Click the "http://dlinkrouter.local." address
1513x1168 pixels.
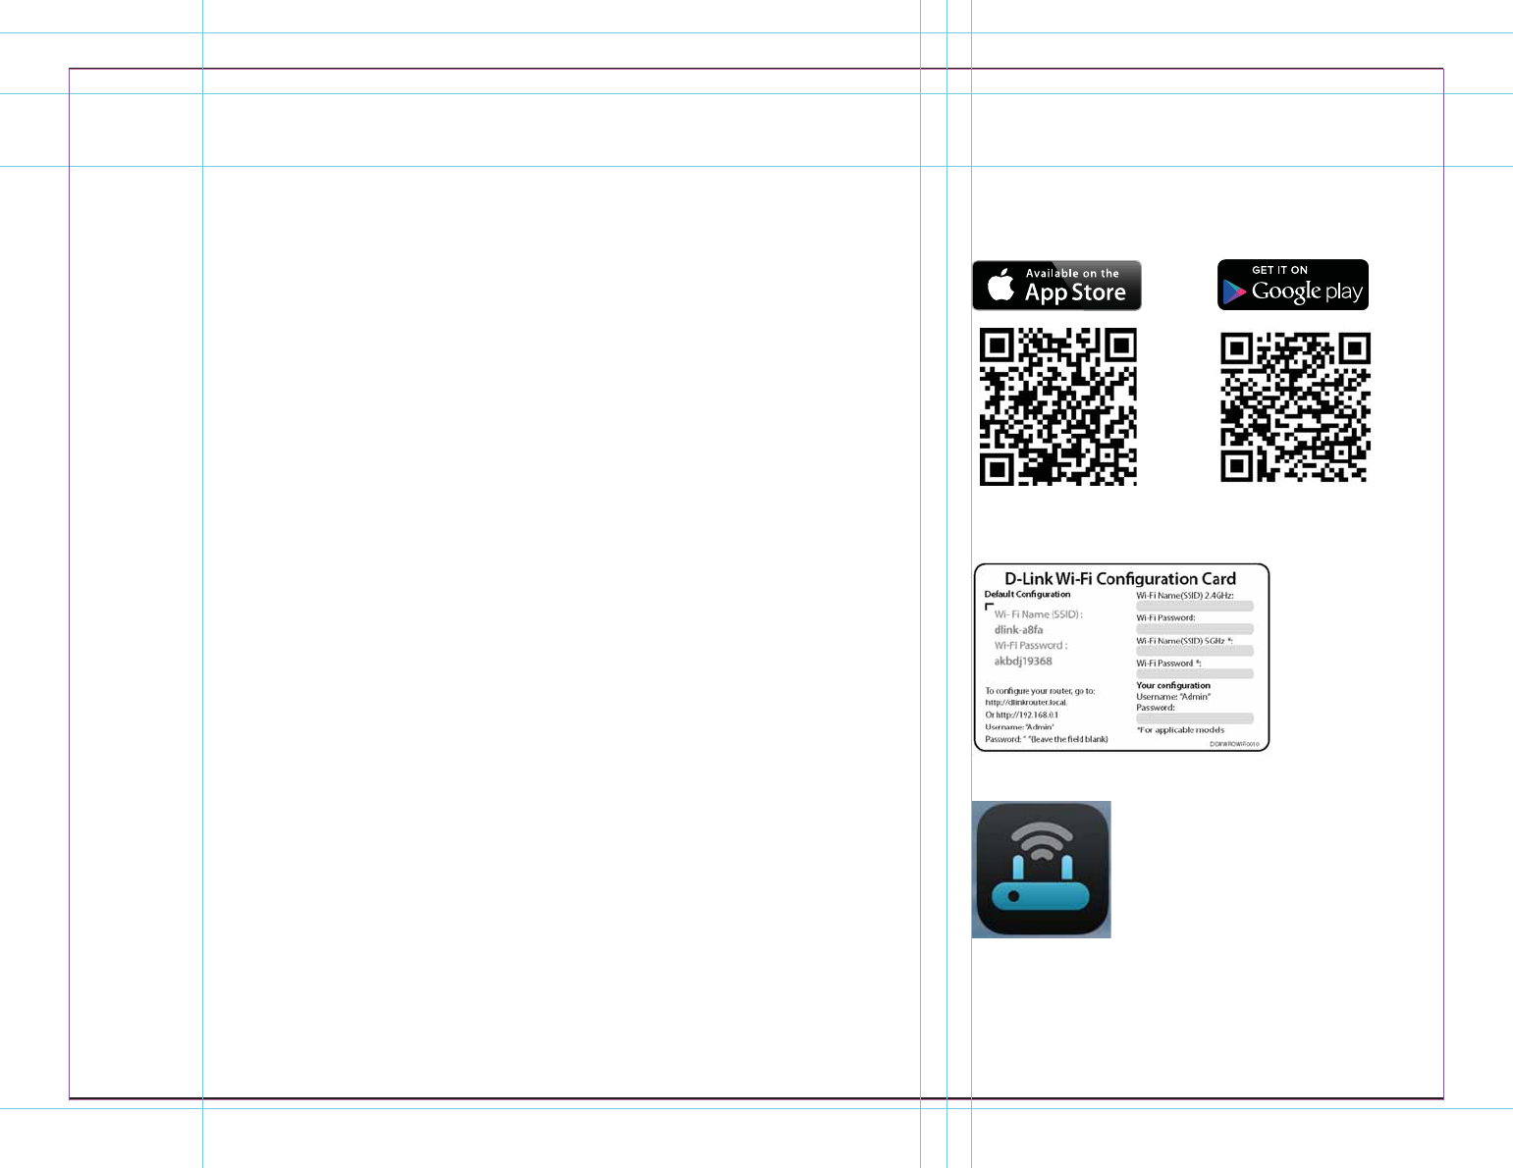tap(1026, 703)
